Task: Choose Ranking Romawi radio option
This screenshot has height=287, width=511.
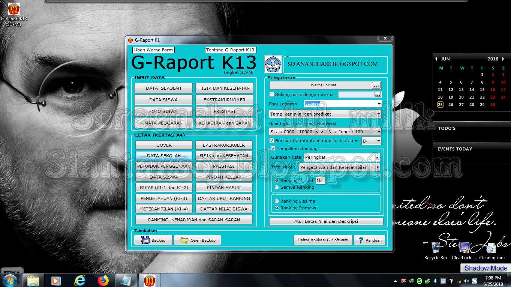Action: (277, 208)
